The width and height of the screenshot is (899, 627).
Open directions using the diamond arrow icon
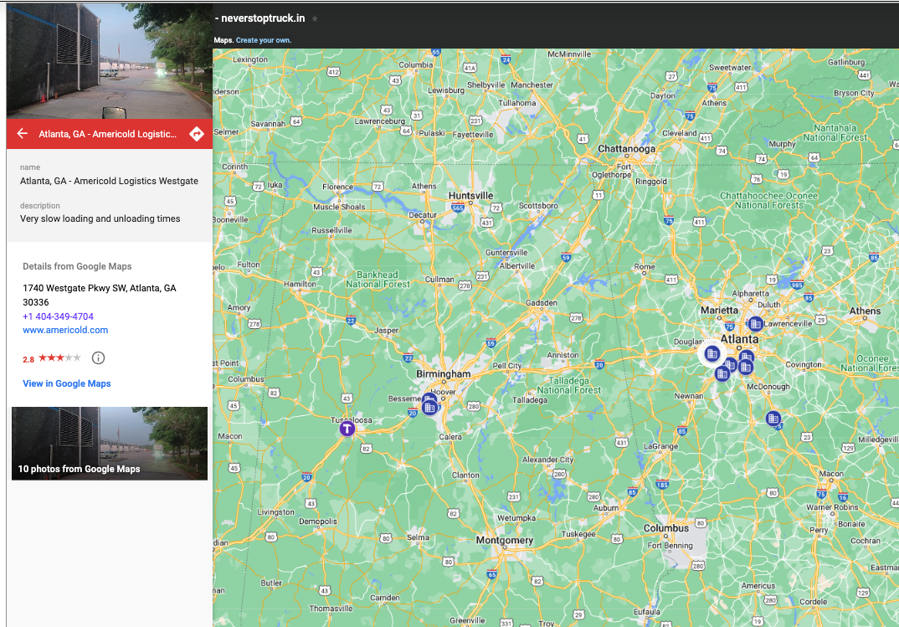coord(197,134)
